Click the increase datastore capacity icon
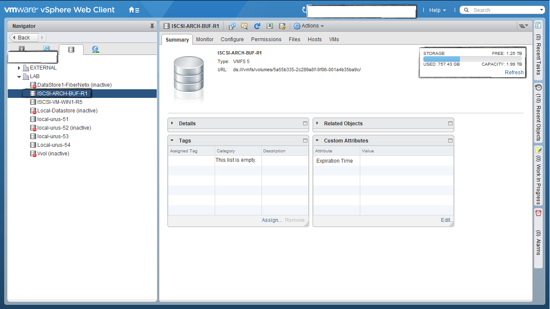This screenshot has width=550, height=309. [270, 26]
